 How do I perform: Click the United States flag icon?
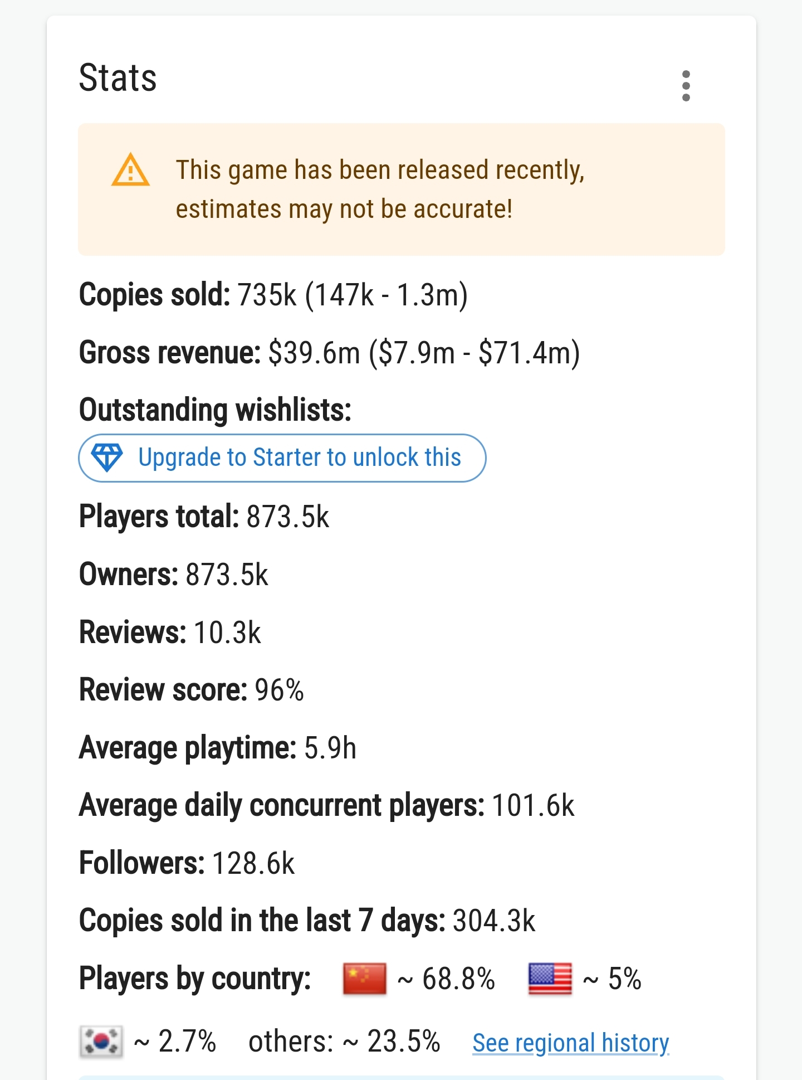550,979
